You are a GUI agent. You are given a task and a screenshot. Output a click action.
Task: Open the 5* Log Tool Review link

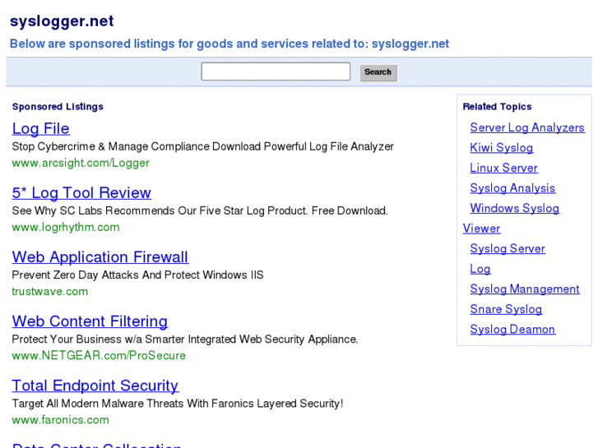click(x=81, y=193)
